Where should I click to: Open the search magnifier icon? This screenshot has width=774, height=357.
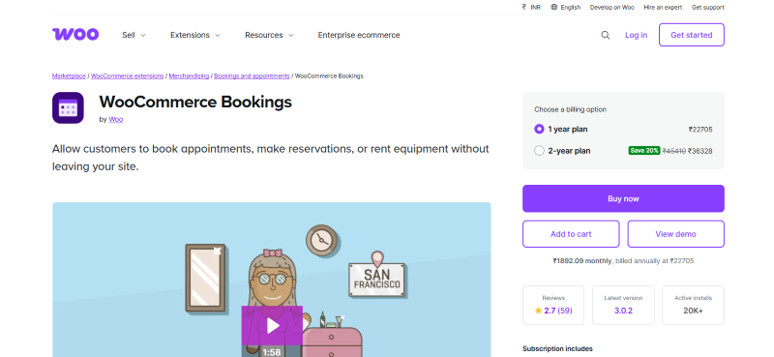click(606, 35)
